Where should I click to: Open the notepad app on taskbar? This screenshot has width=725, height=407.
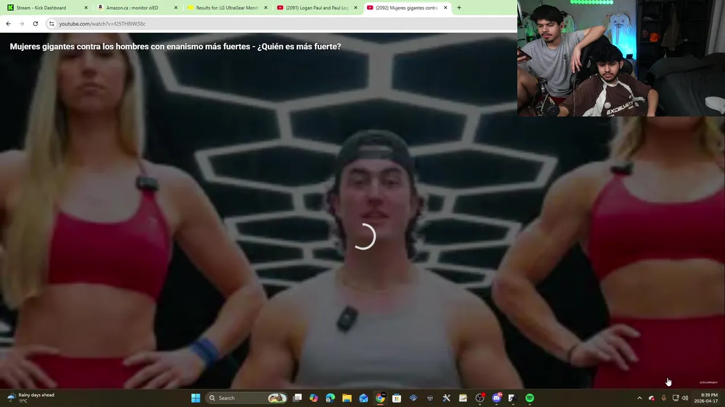click(x=463, y=398)
